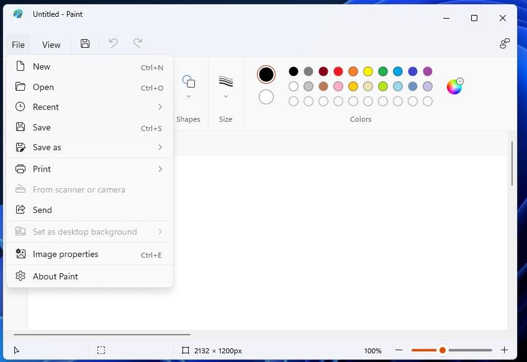Expand the Recent files submenu

tap(90, 107)
